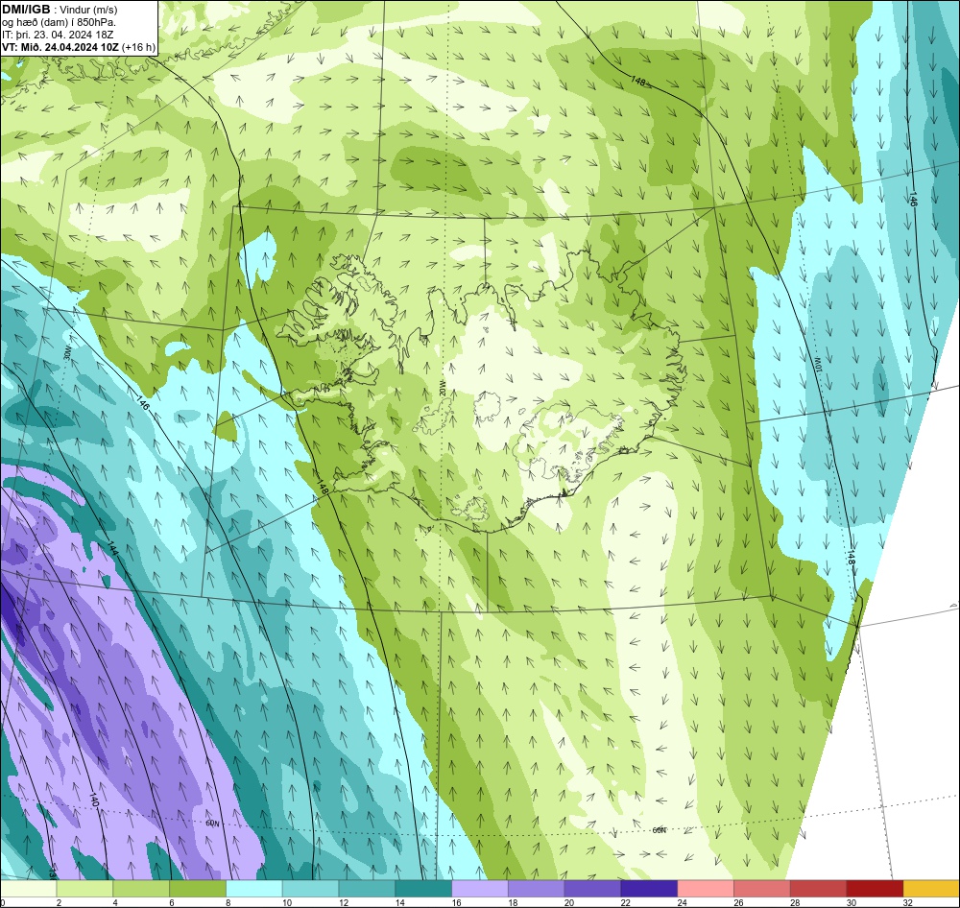Click the 'VT: Mið. 24.04.2024 10Z' valid time text
This screenshot has height=908, width=960.
point(60,46)
